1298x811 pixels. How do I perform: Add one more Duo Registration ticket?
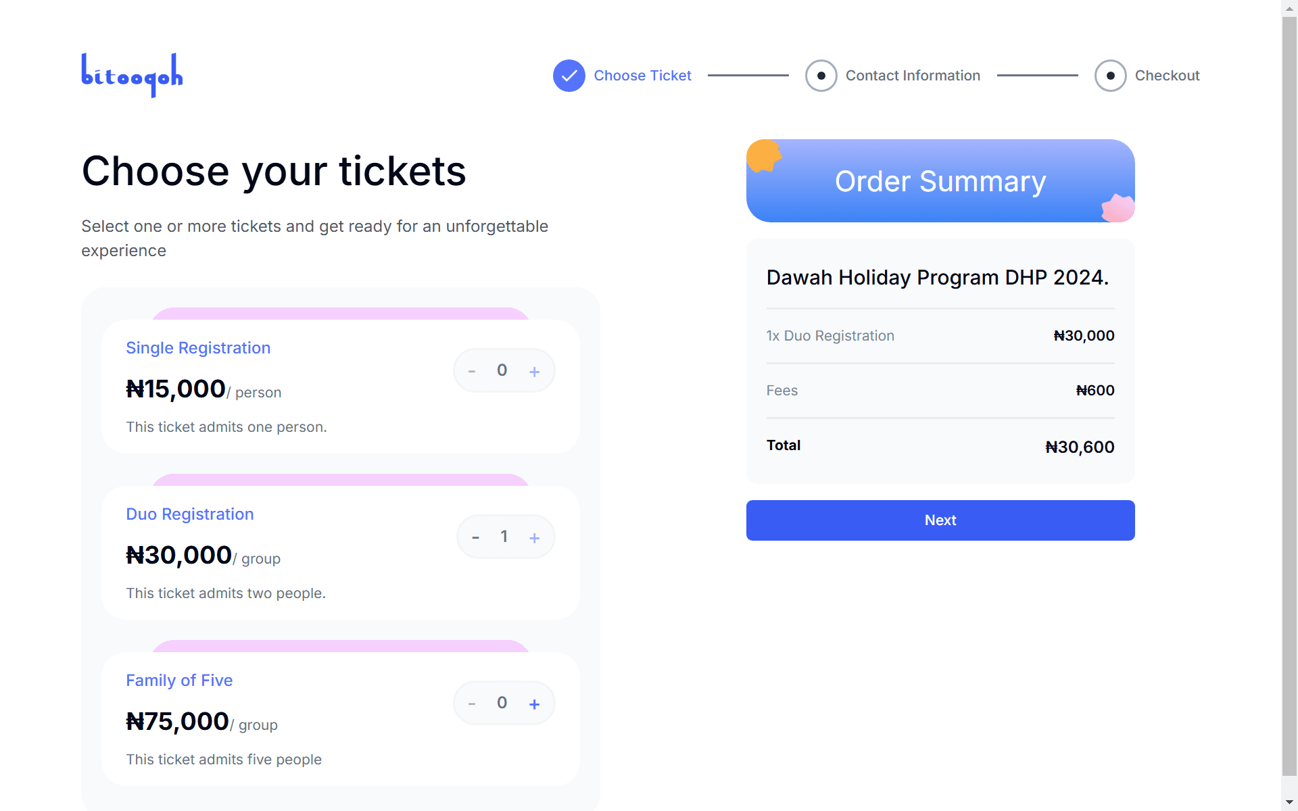(x=534, y=537)
